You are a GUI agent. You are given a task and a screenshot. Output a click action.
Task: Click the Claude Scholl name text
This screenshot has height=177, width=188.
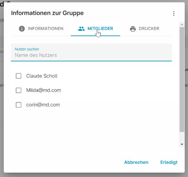(42, 76)
